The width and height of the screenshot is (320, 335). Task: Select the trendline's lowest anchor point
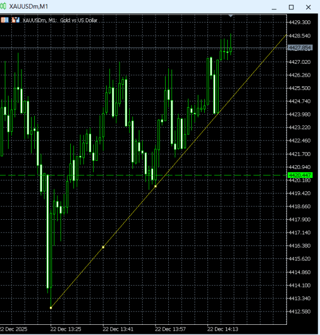click(51, 308)
